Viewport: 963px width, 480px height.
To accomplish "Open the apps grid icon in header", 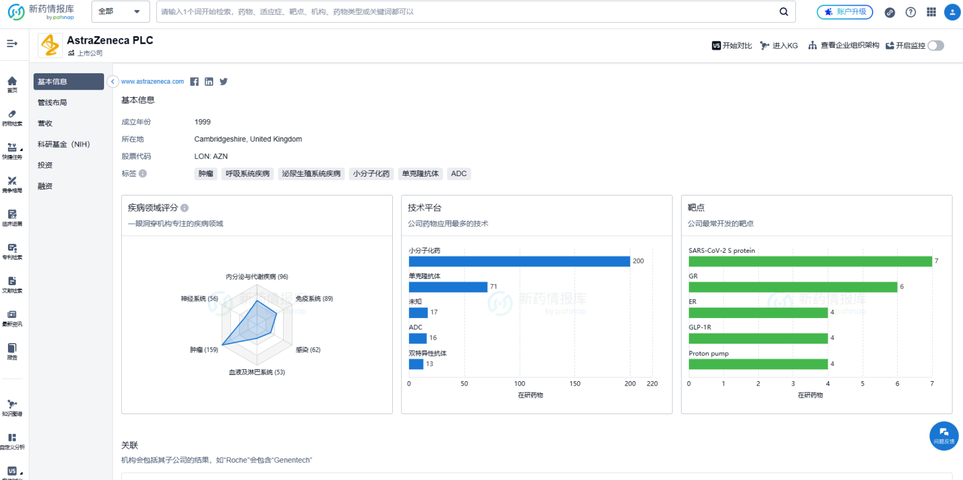I will [931, 12].
